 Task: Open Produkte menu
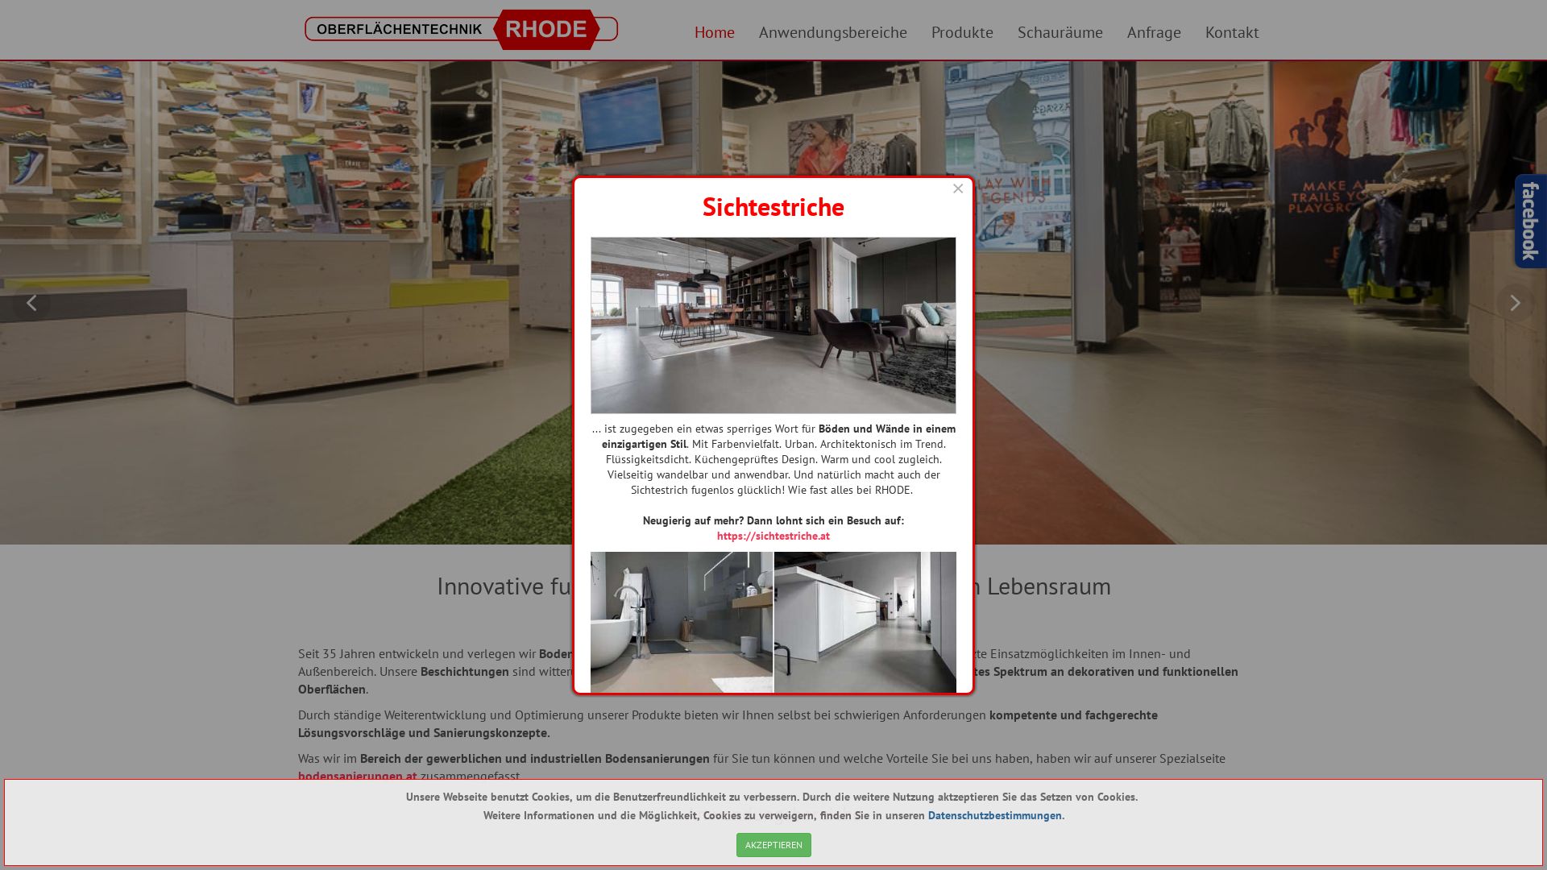coord(962,32)
